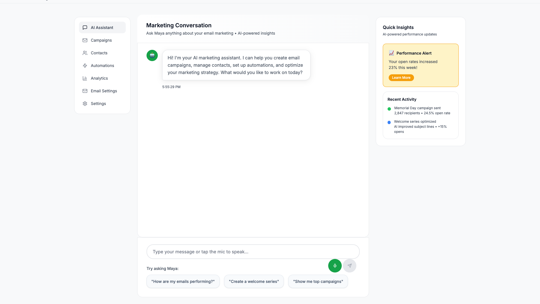The height and width of the screenshot is (304, 540).
Task: Click the Contacts people icon
Action: pyautogui.click(x=85, y=53)
